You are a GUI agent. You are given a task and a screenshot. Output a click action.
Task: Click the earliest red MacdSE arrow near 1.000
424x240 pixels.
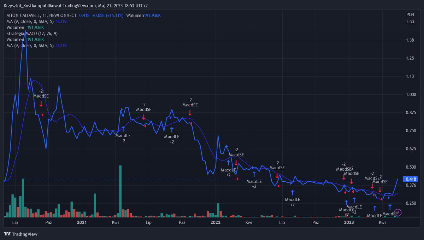pos(41,104)
